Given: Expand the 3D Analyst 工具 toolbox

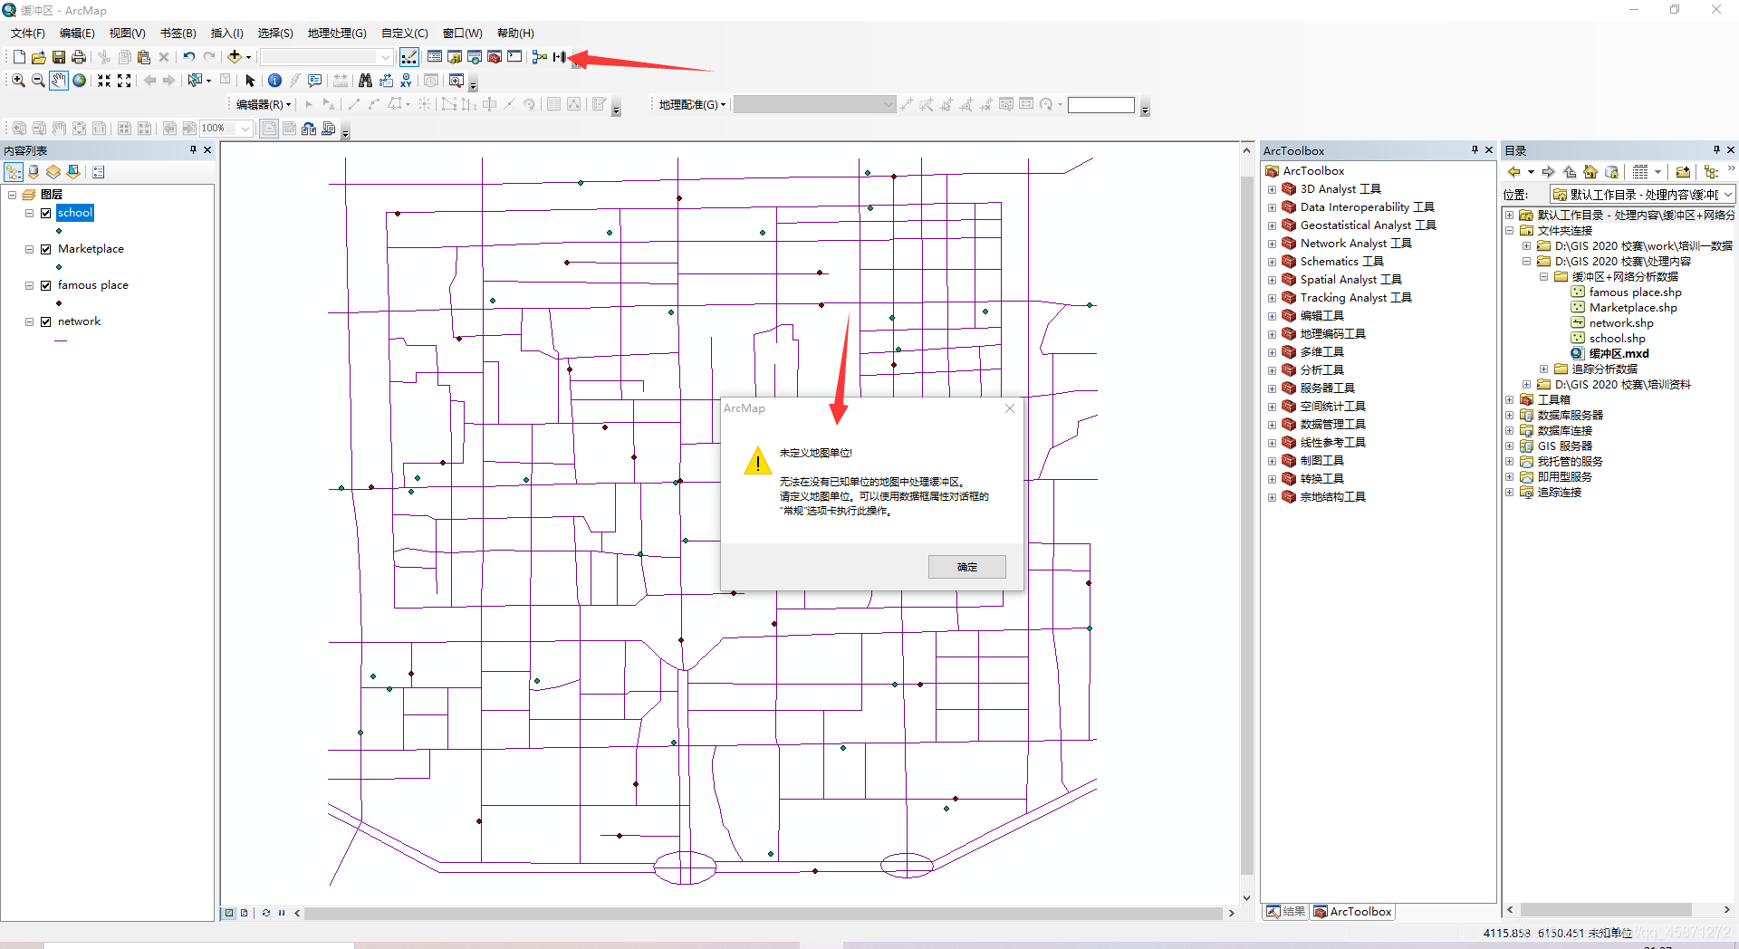Looking at the screenshot, I should (x=1272, y=189).
